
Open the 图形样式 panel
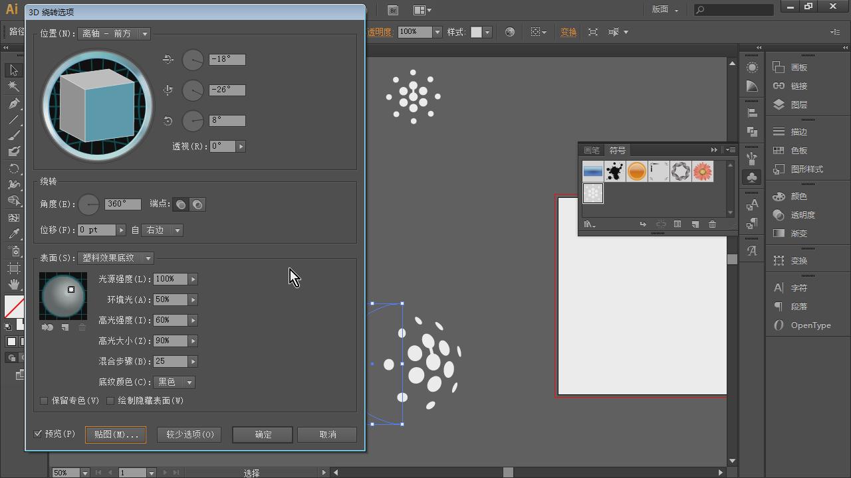point(798,169)
